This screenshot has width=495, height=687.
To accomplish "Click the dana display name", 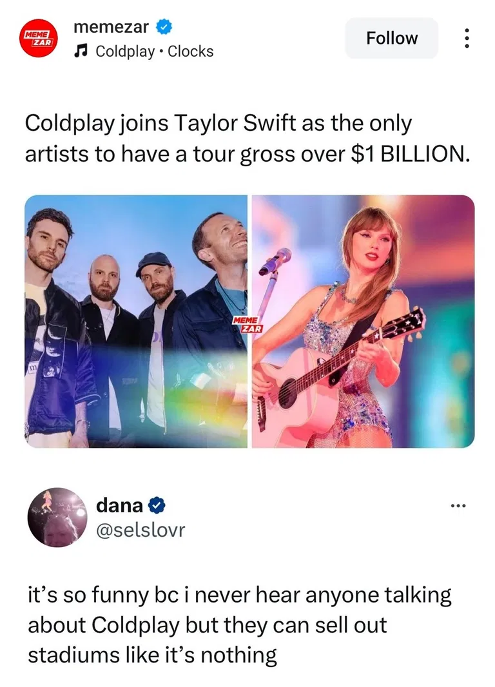I will tap(119, 505).
